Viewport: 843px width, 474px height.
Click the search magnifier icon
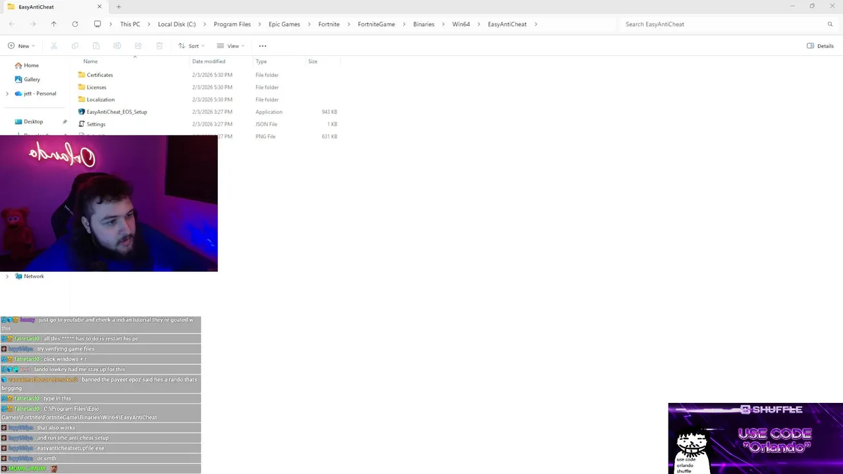click(830, 24)
